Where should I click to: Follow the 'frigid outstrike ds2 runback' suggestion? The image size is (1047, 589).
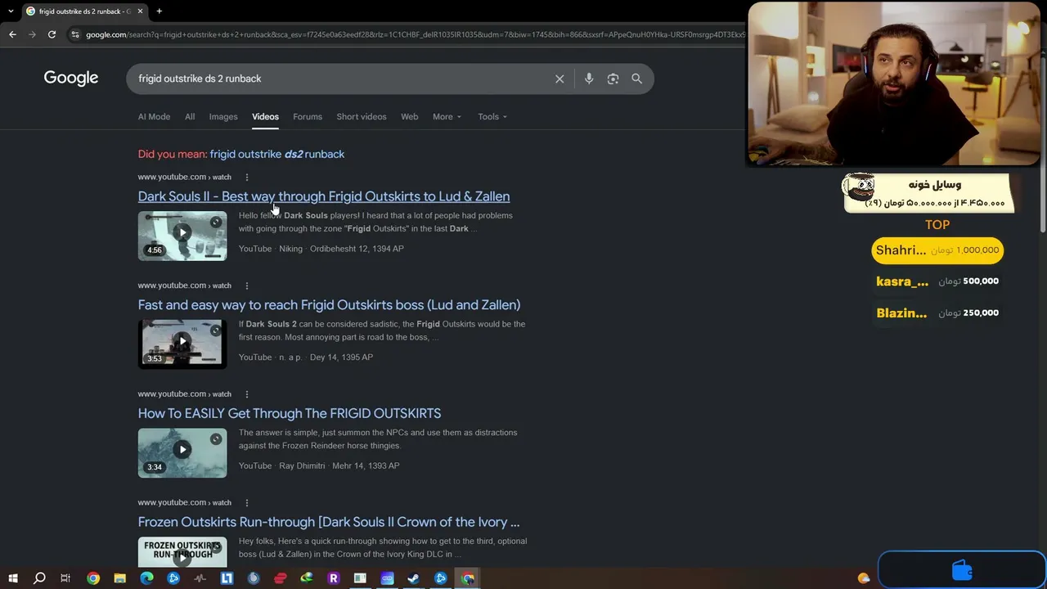pyautogui.click(x=277, y=154)
